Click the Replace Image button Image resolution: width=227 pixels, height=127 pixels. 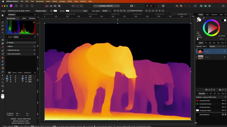click(x=41, y=11)
